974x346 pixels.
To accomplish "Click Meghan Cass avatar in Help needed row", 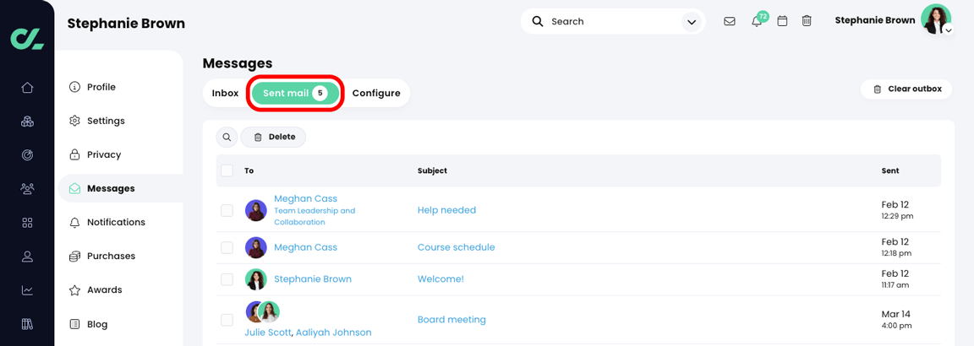I will pyautogui.click(x=256, y=211).
